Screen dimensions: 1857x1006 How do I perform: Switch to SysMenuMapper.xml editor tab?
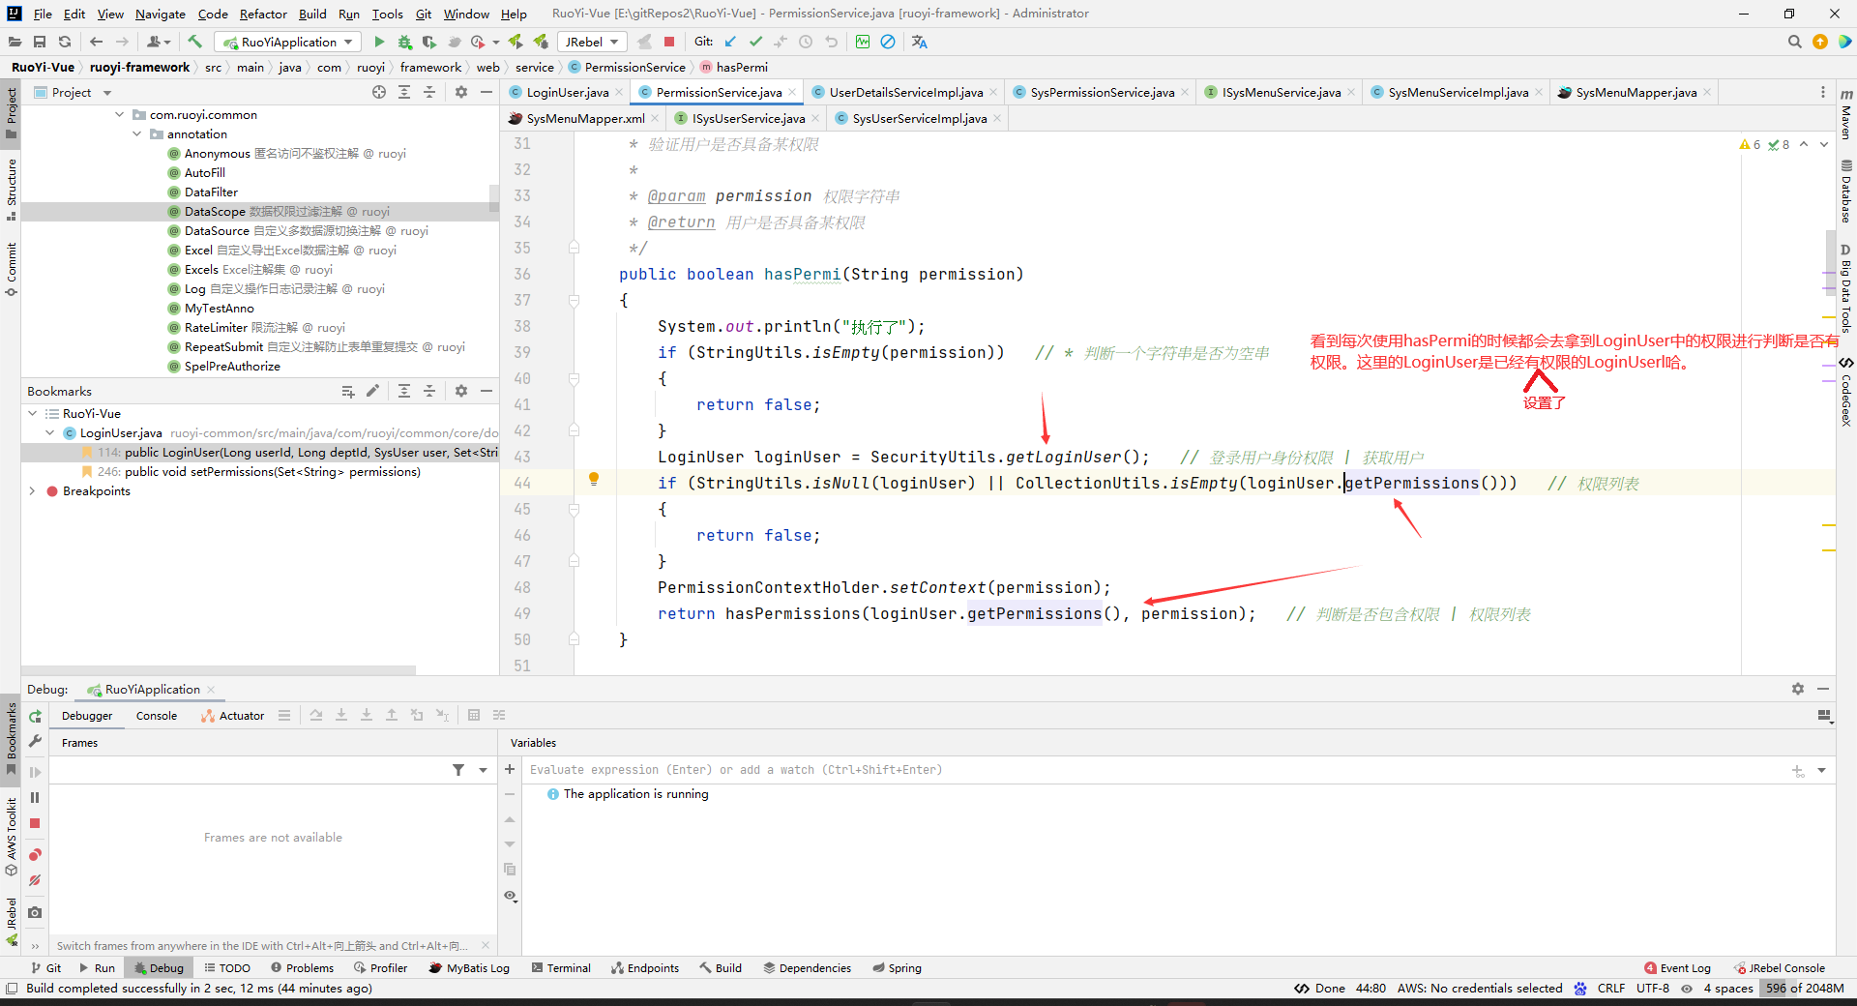pos(584,118)
